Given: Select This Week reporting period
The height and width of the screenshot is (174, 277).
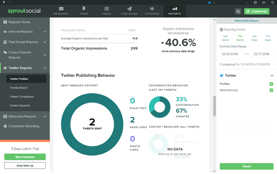Looking at the screenshot, I should coord(268,38).
